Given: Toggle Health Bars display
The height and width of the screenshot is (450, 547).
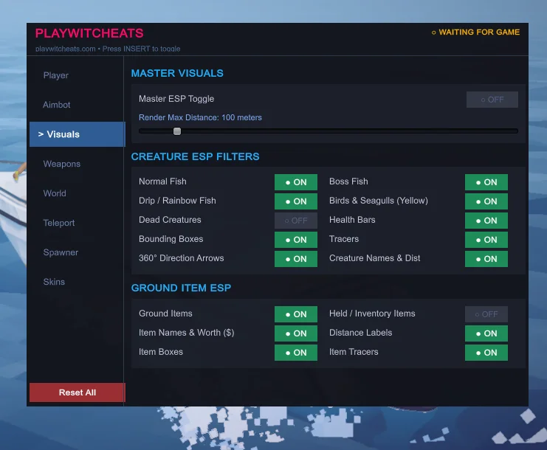Looking at the screenshot, I should 486,221.
